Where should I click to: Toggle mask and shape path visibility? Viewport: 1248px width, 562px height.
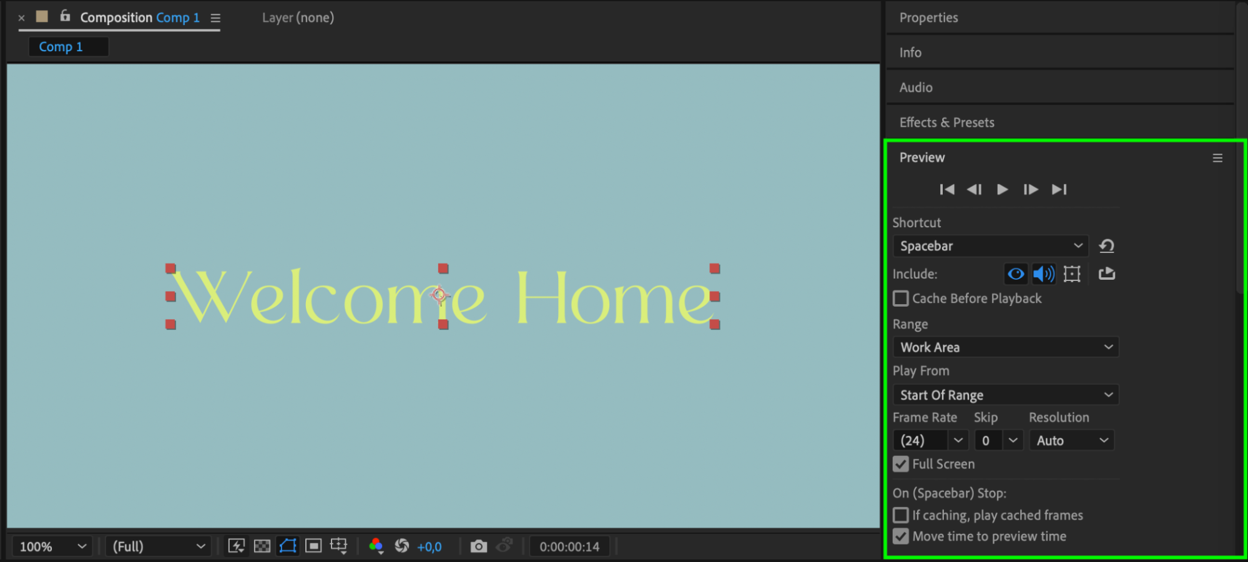tap(288, 546)
